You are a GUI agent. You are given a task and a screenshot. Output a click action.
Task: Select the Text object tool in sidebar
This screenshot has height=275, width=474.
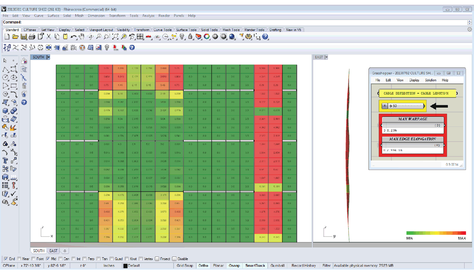point(5,161)
